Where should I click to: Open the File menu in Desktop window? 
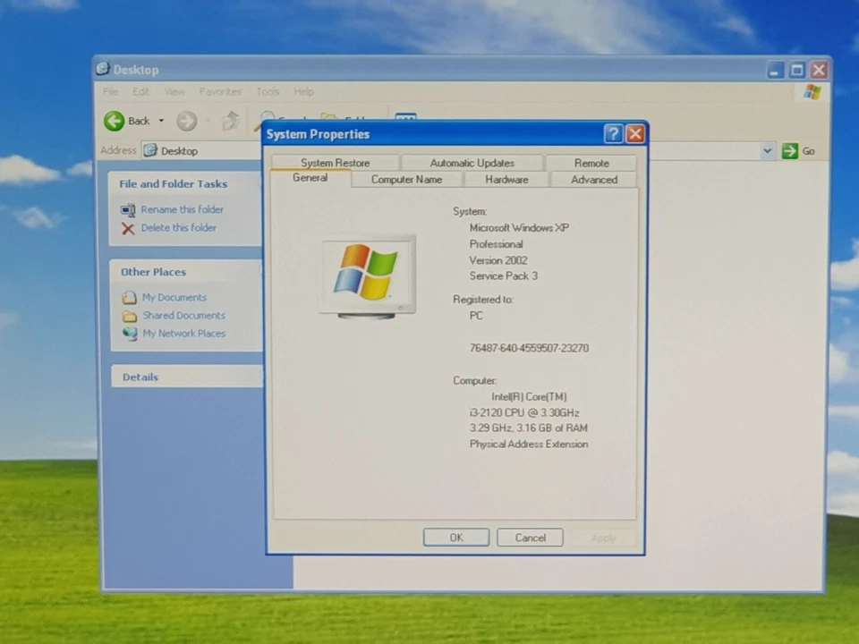click(x=110, y=91)
